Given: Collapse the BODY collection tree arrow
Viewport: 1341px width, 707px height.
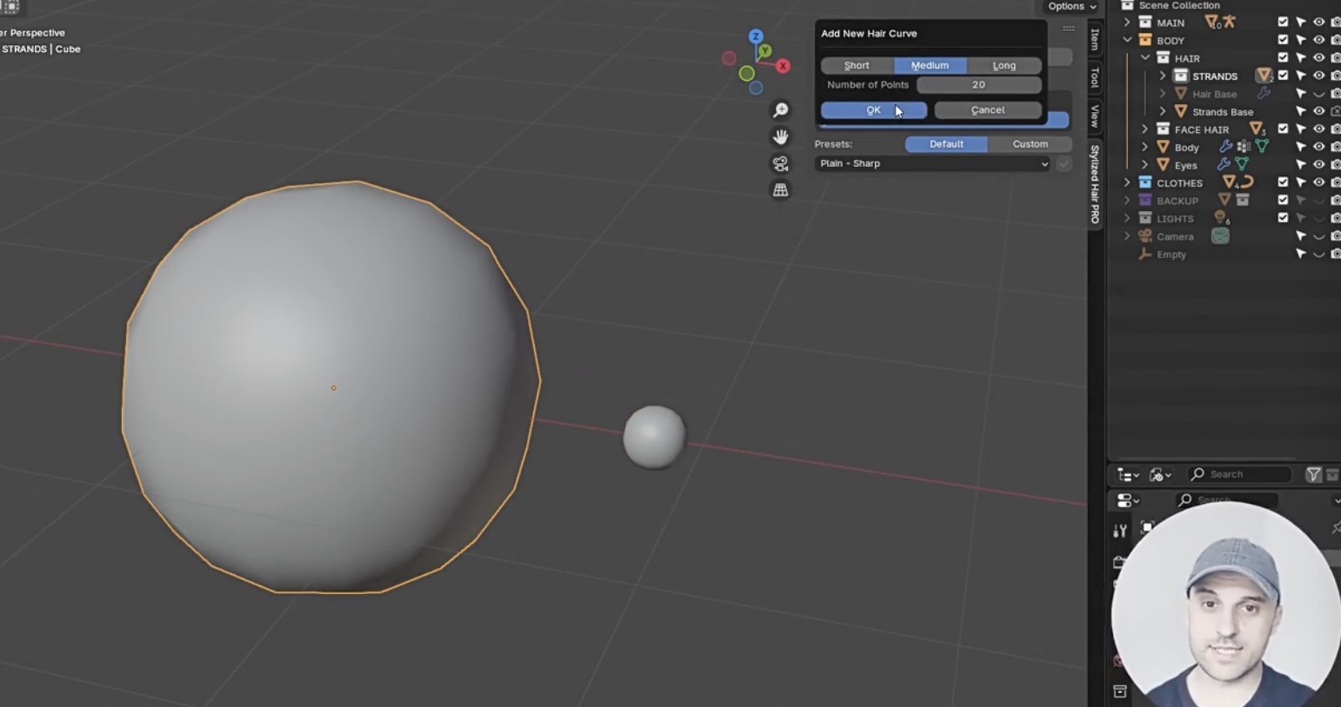Looking at the screenshot, I should coord(1127,40).
